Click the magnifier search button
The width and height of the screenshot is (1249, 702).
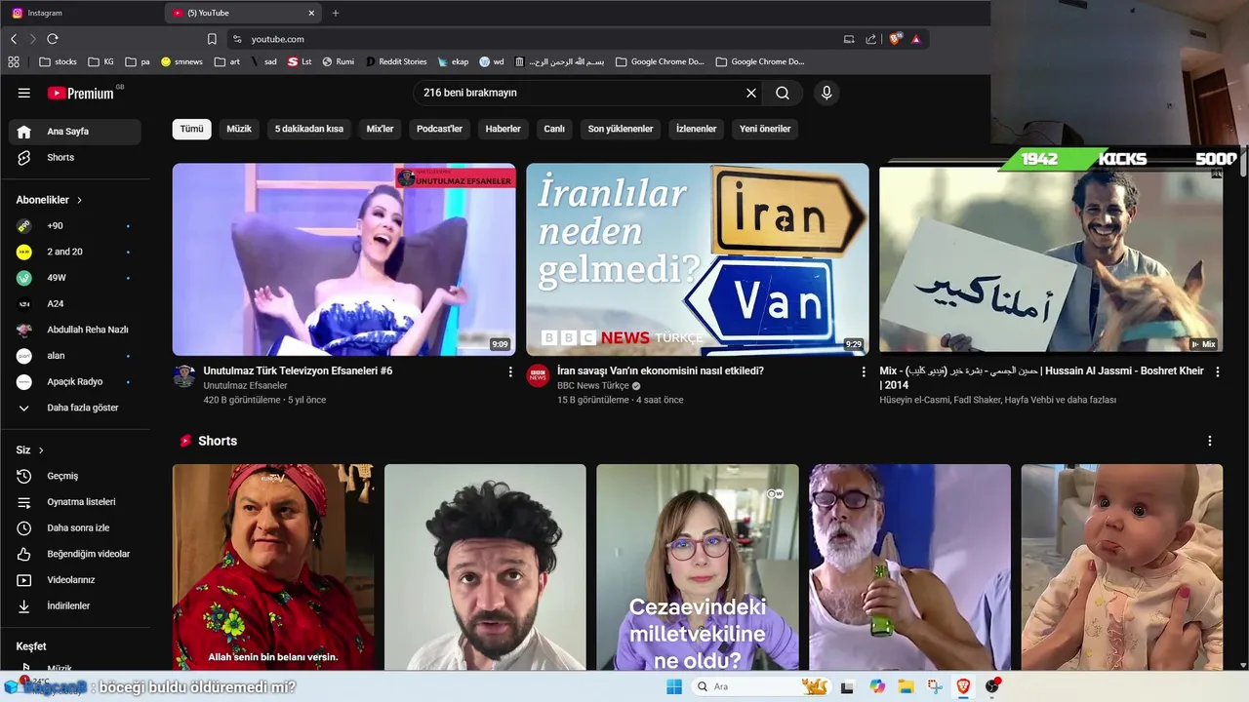click(x=783, y=93)
